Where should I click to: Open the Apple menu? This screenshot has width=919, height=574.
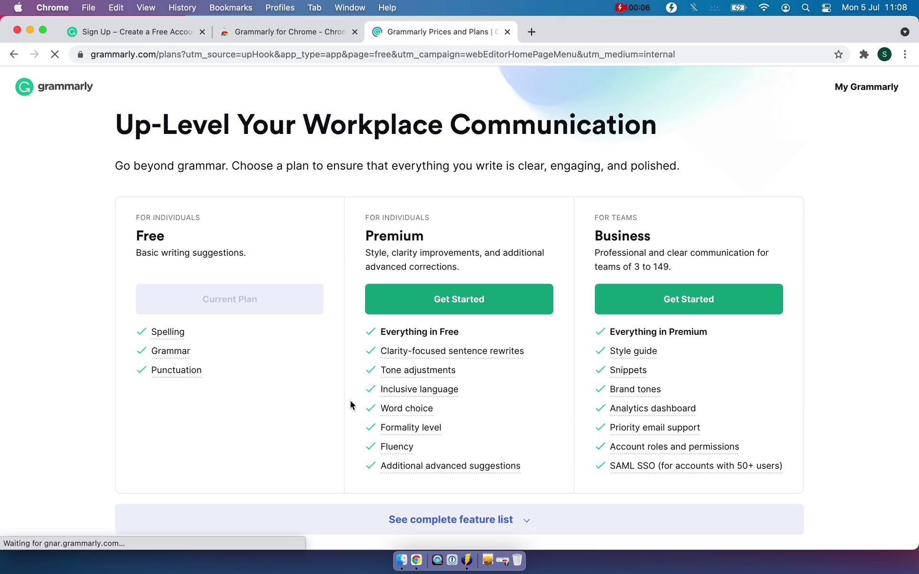(18, 8)
